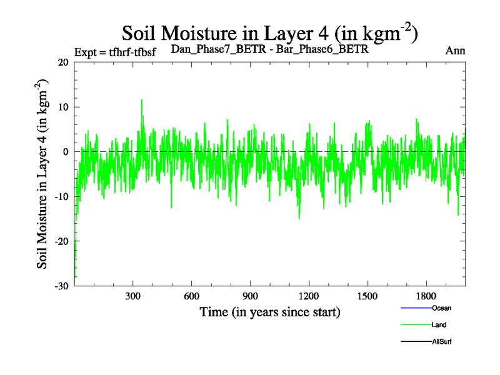Select the Ocean legend label
500x375 pixels.
[441, 308]
